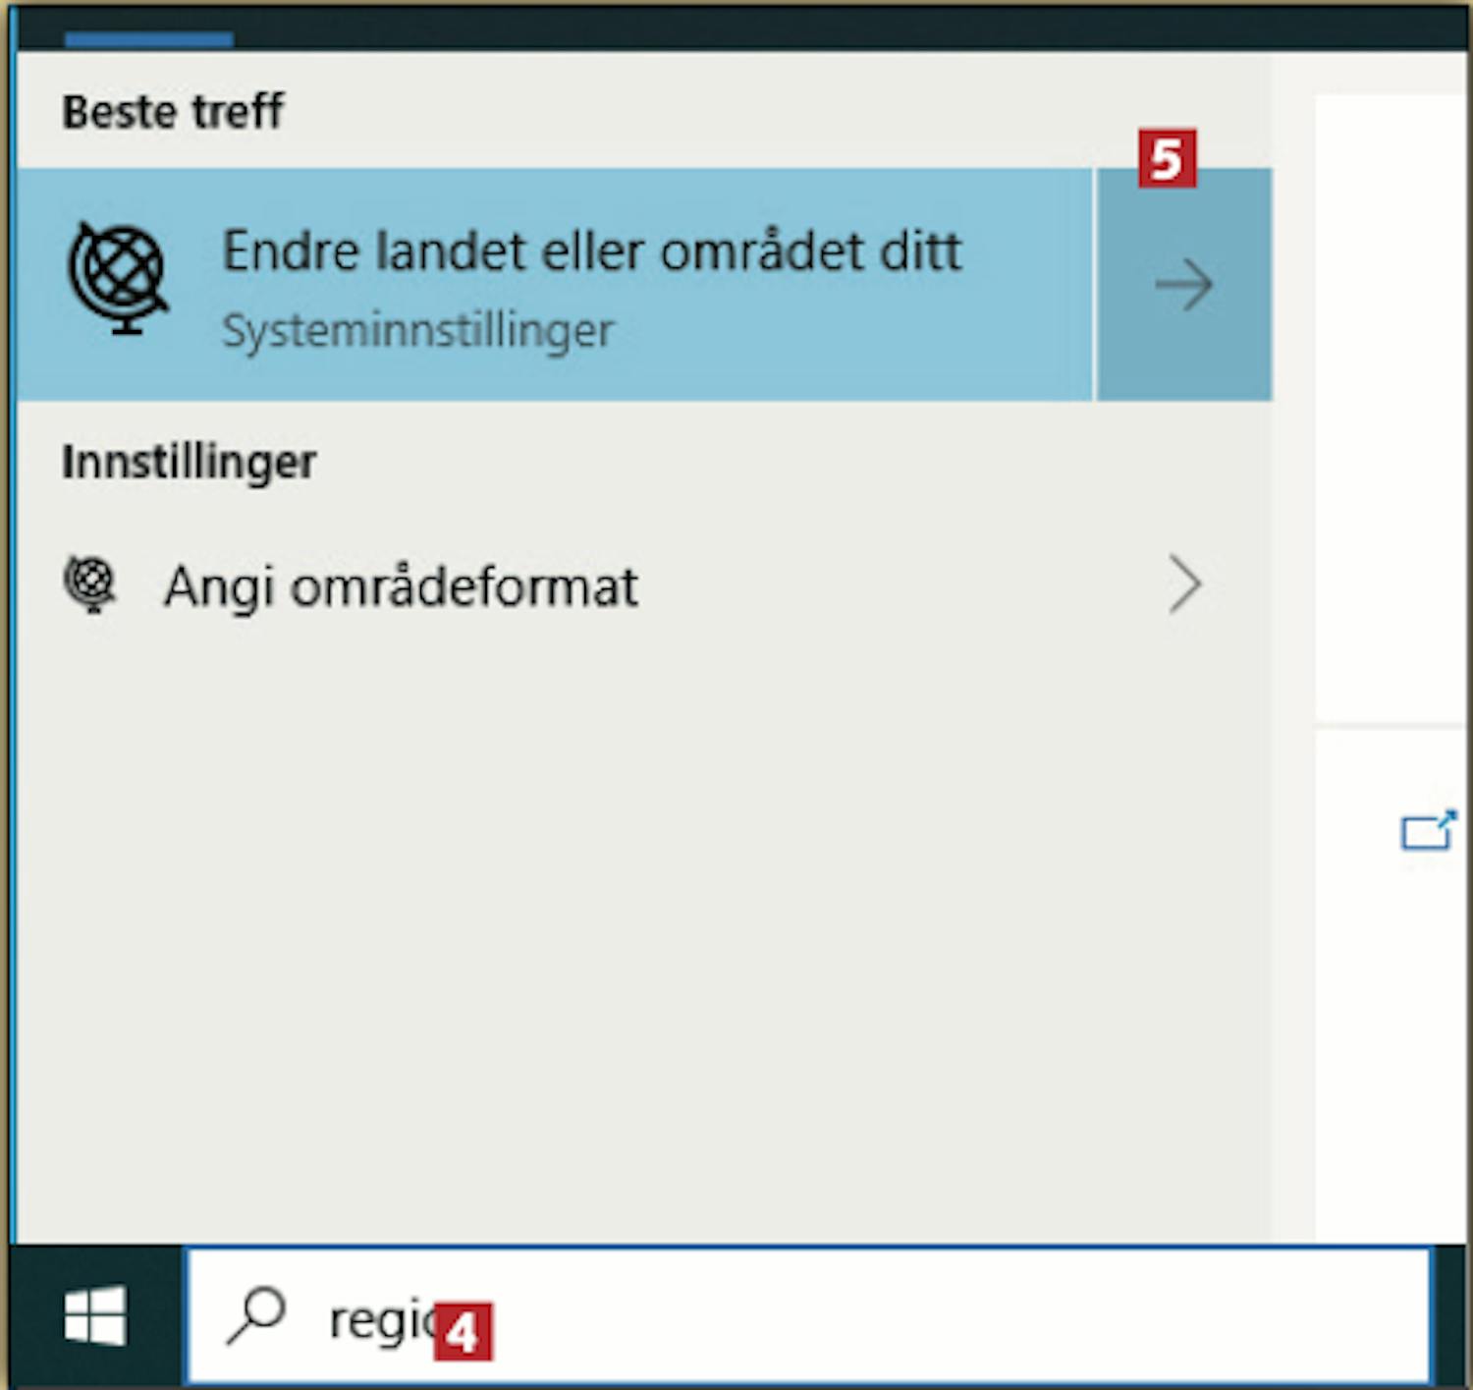Click the large globe icon in best match
Screen dimensions: 1473x1390
coord(118,280)
